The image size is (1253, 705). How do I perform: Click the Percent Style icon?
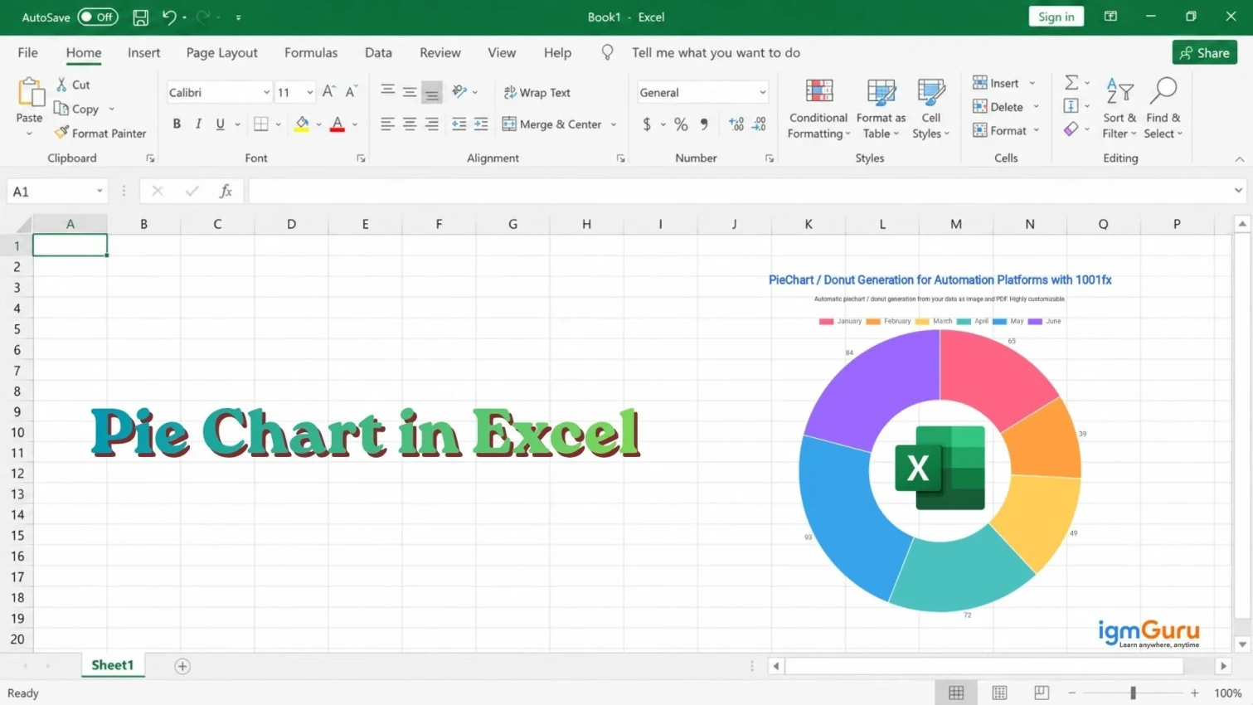(681, 124)
